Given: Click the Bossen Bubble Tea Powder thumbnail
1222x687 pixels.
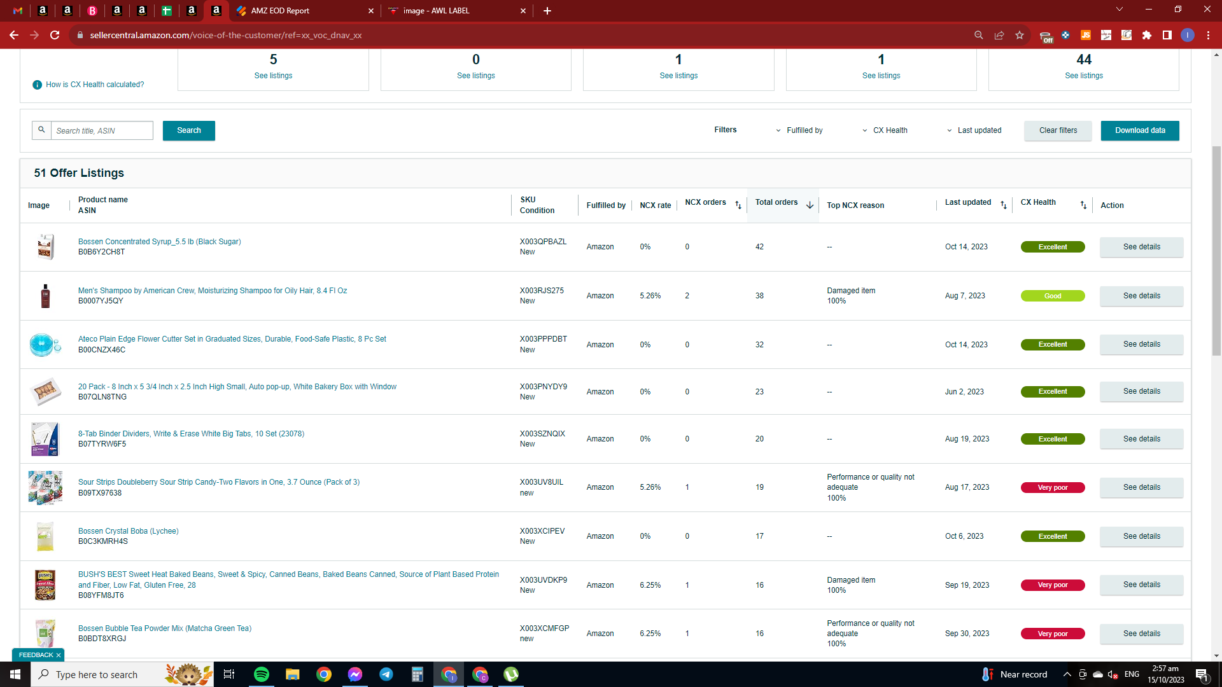Looking at the screenshot, I should click(45, 634).
